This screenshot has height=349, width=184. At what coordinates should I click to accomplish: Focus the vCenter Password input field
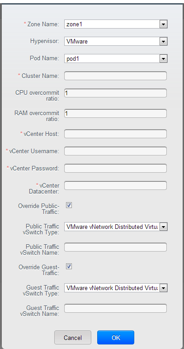pos(115,168)
